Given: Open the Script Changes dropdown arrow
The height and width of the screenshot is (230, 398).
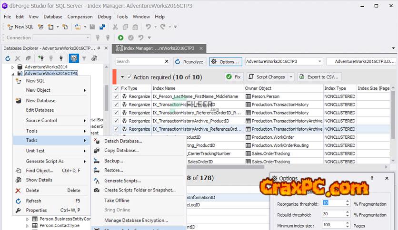Looking at the screenshot, I should [290, 77].
